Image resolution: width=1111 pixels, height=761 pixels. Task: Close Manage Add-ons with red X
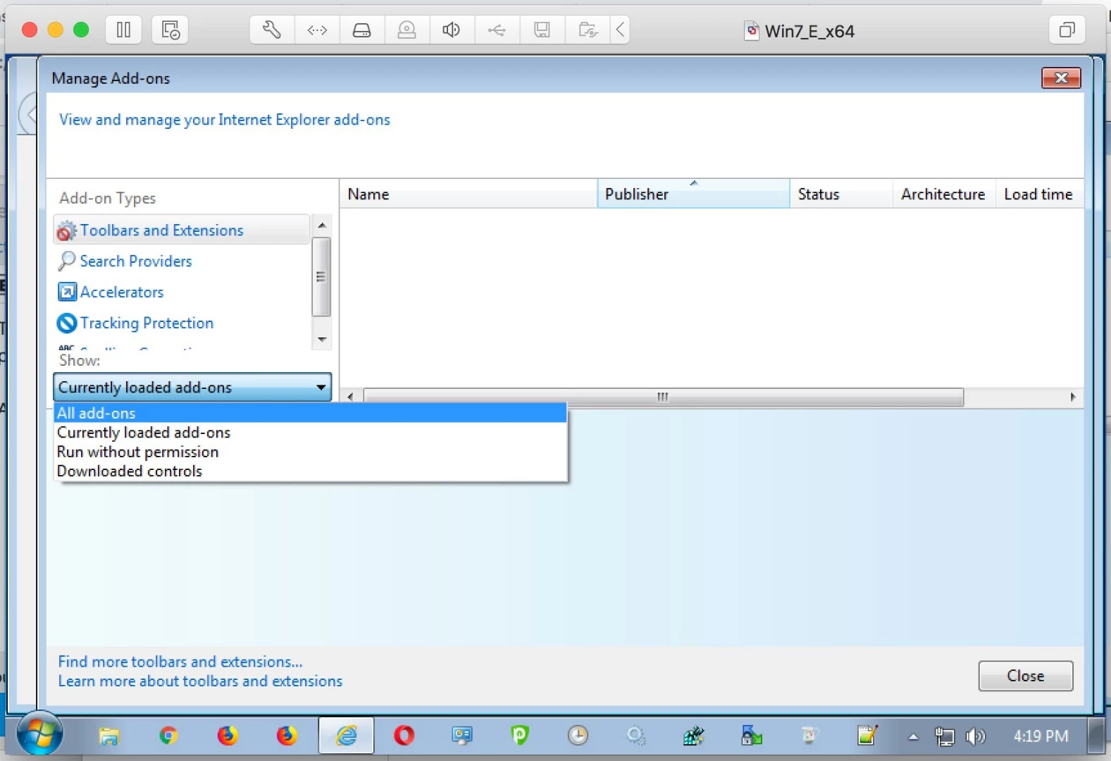1061,78
